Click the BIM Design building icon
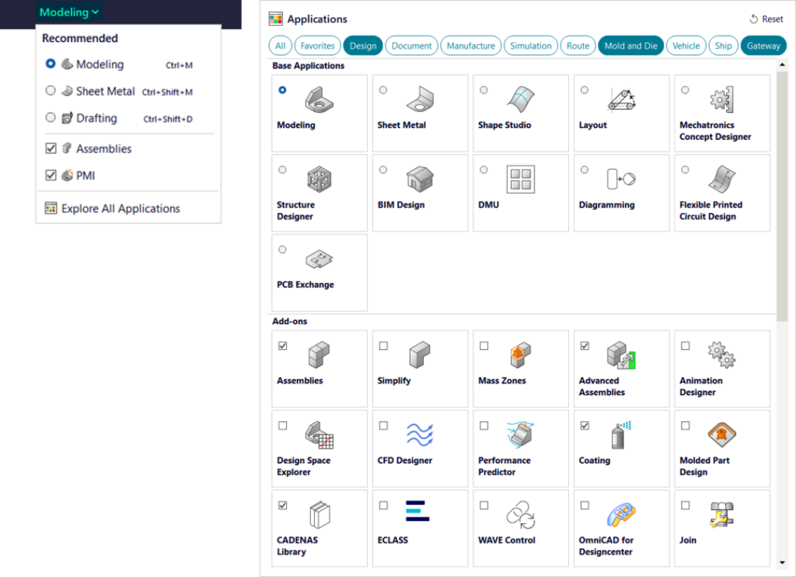The image size is (796, 577). coord(420,179)
